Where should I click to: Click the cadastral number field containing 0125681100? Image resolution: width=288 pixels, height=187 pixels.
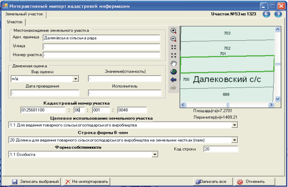(x=43, y=110)
